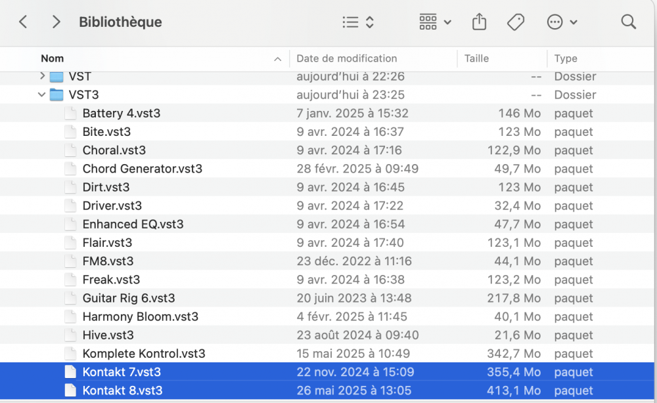Viewport: 657px width, 403px height.
Task: Select the Guitar Rig 6.vst3 file name
Action: tap(129, 298)
